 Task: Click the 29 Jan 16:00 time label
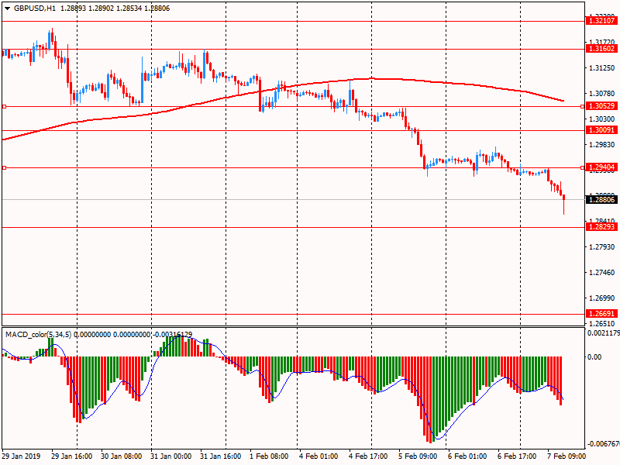tap(73, 456)
